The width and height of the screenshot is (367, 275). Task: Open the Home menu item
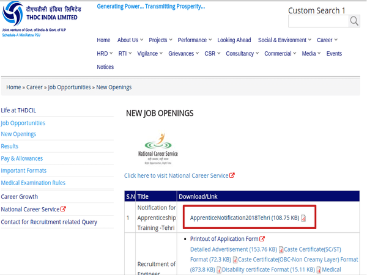[x=103, y=40]
